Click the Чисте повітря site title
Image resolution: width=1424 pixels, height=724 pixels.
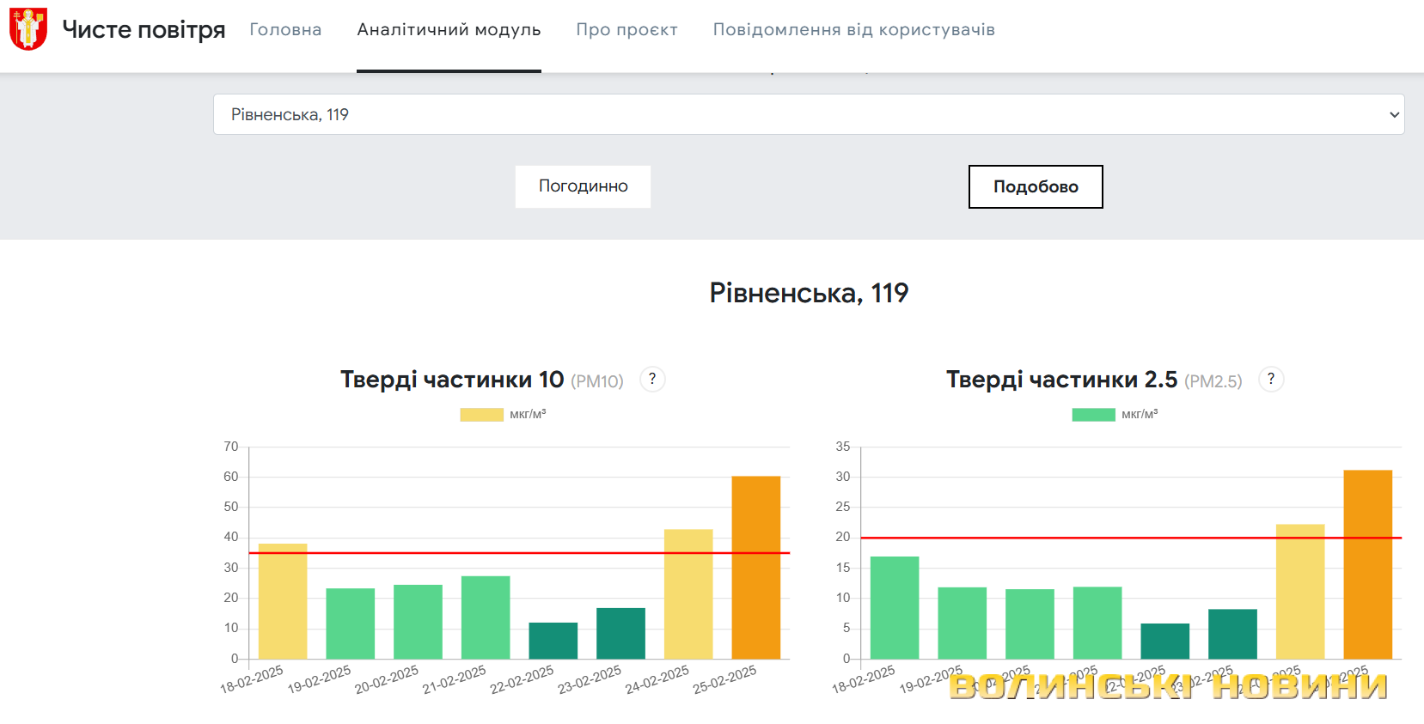144,30
